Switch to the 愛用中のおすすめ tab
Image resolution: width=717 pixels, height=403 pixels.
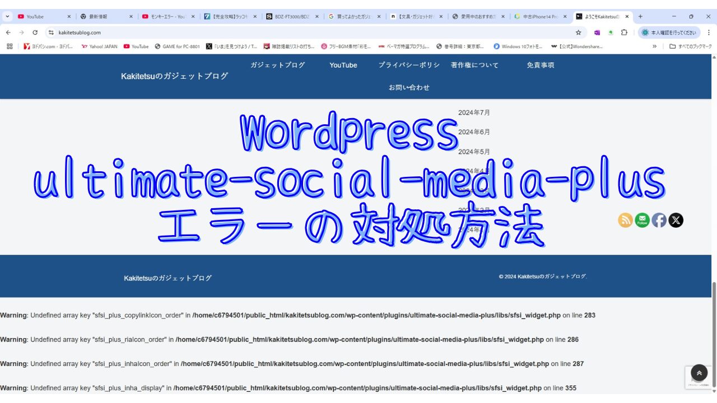(x=477, y=17)
